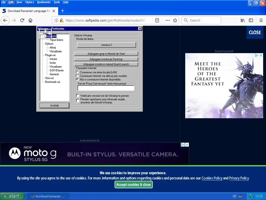Image resolution: width=266 pixels, height=200 pixels.
Task: Open the Windows start menu
Action: [x=12, y=196]
